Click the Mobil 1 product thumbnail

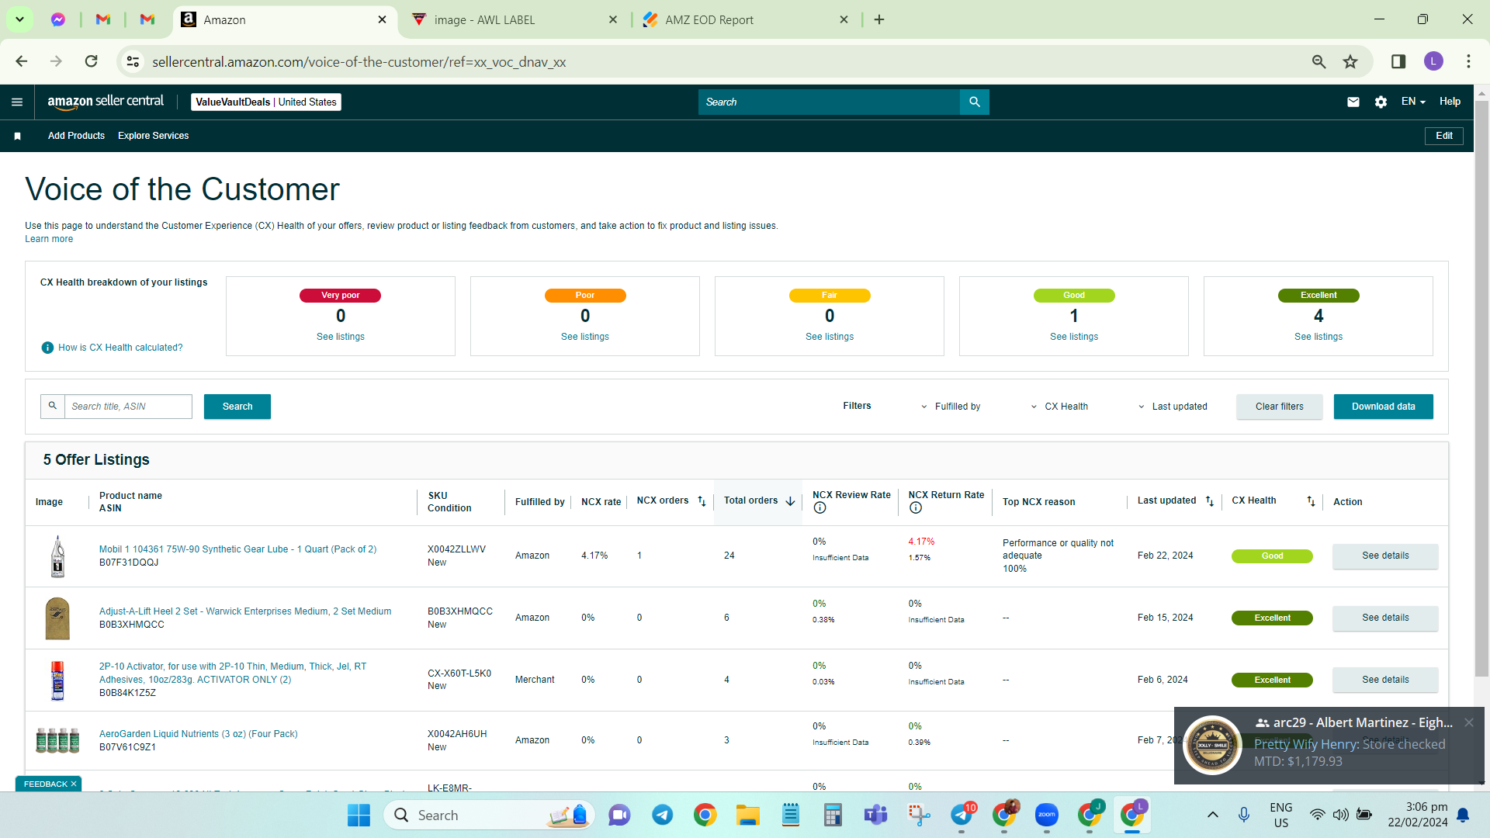[x=57, y=556]
